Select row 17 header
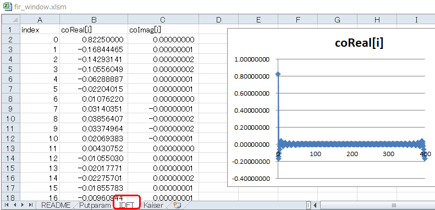Image resolution: width=435 pixels, height=210 pixels. tap(11, 188)
